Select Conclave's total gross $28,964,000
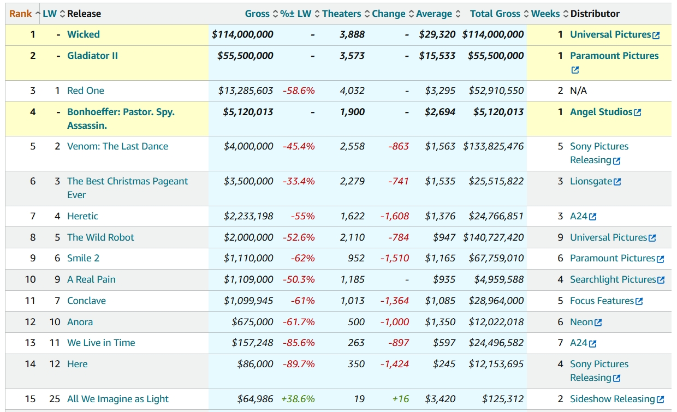This screenshot has width=677, height=412. pos(496,301)
